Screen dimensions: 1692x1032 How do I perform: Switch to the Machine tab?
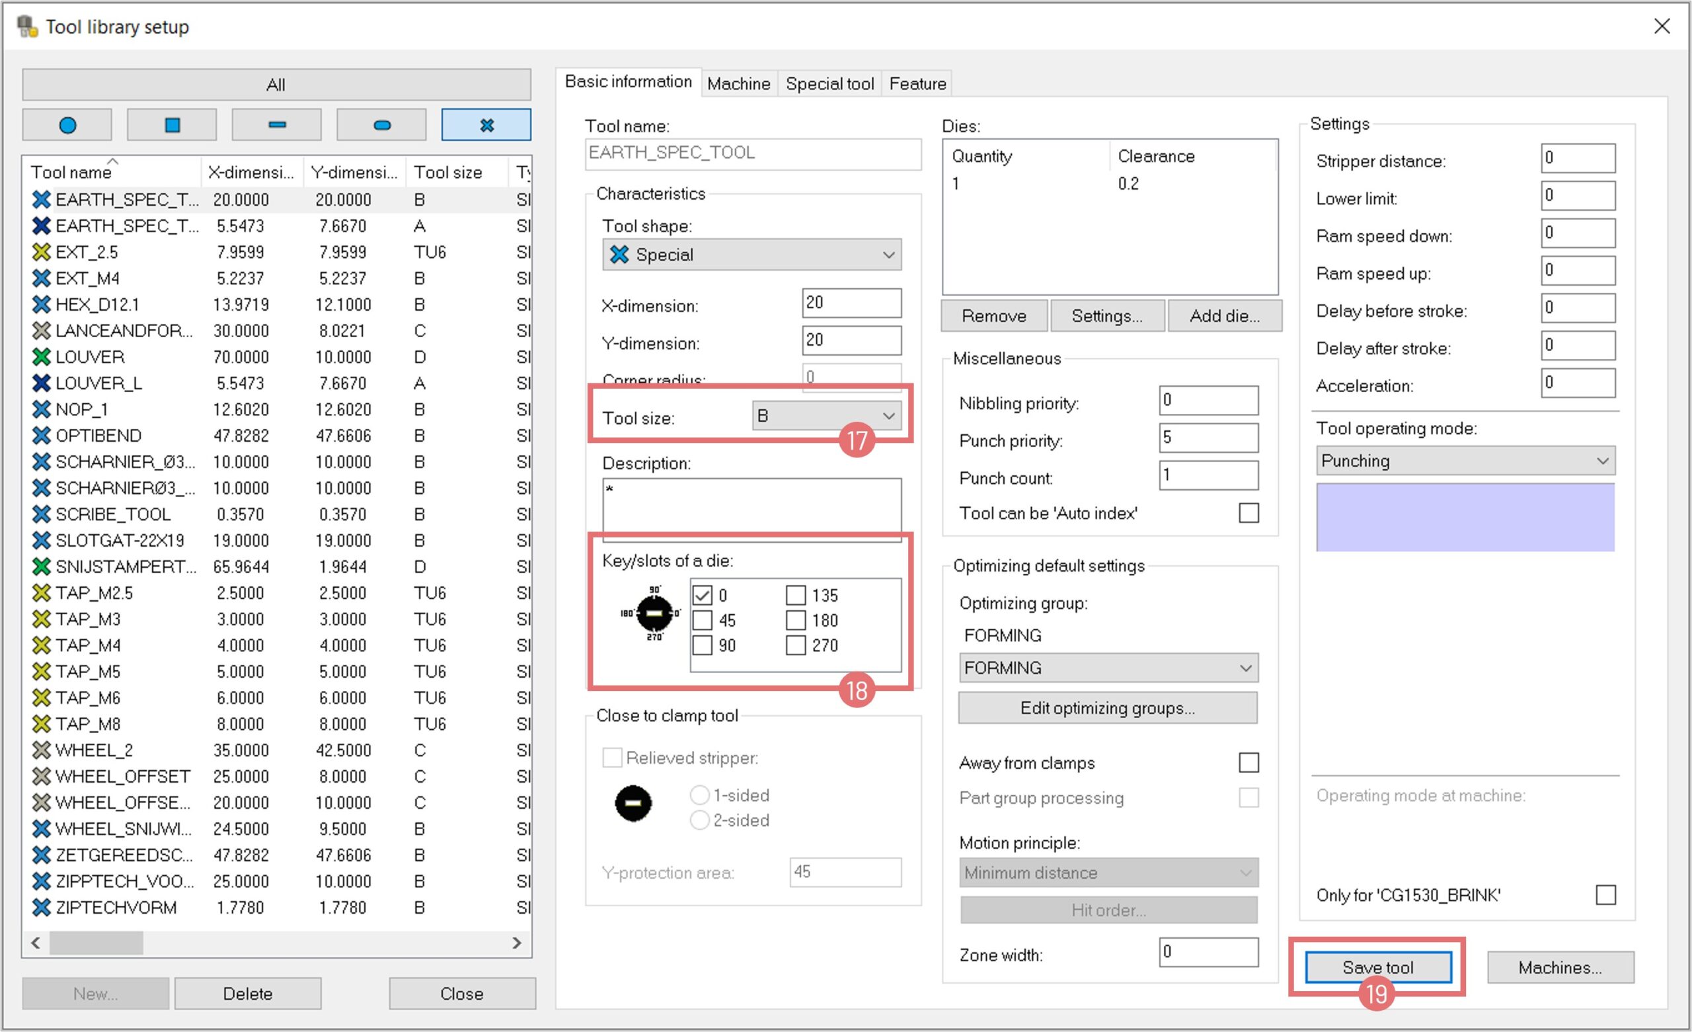738,84
